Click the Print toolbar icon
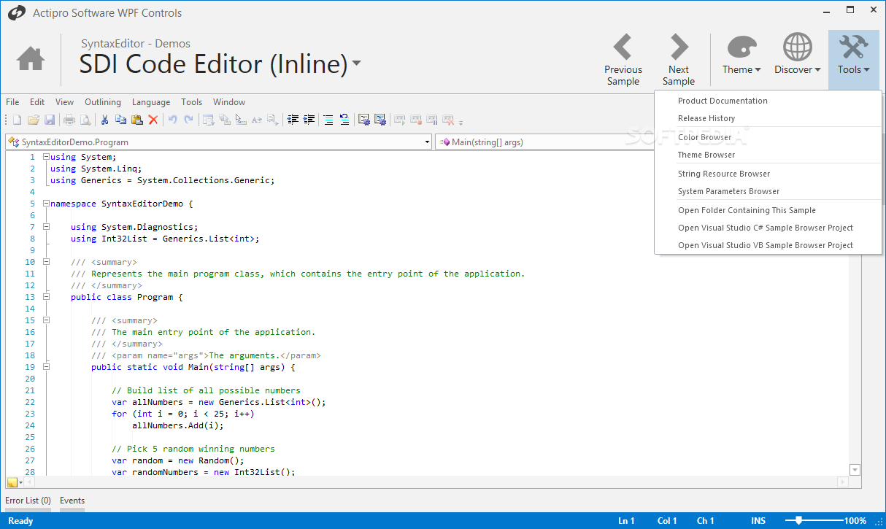886x529 pixels. (69, 120)
